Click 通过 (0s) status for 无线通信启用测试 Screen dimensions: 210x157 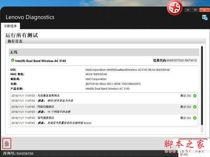(185, 96)
